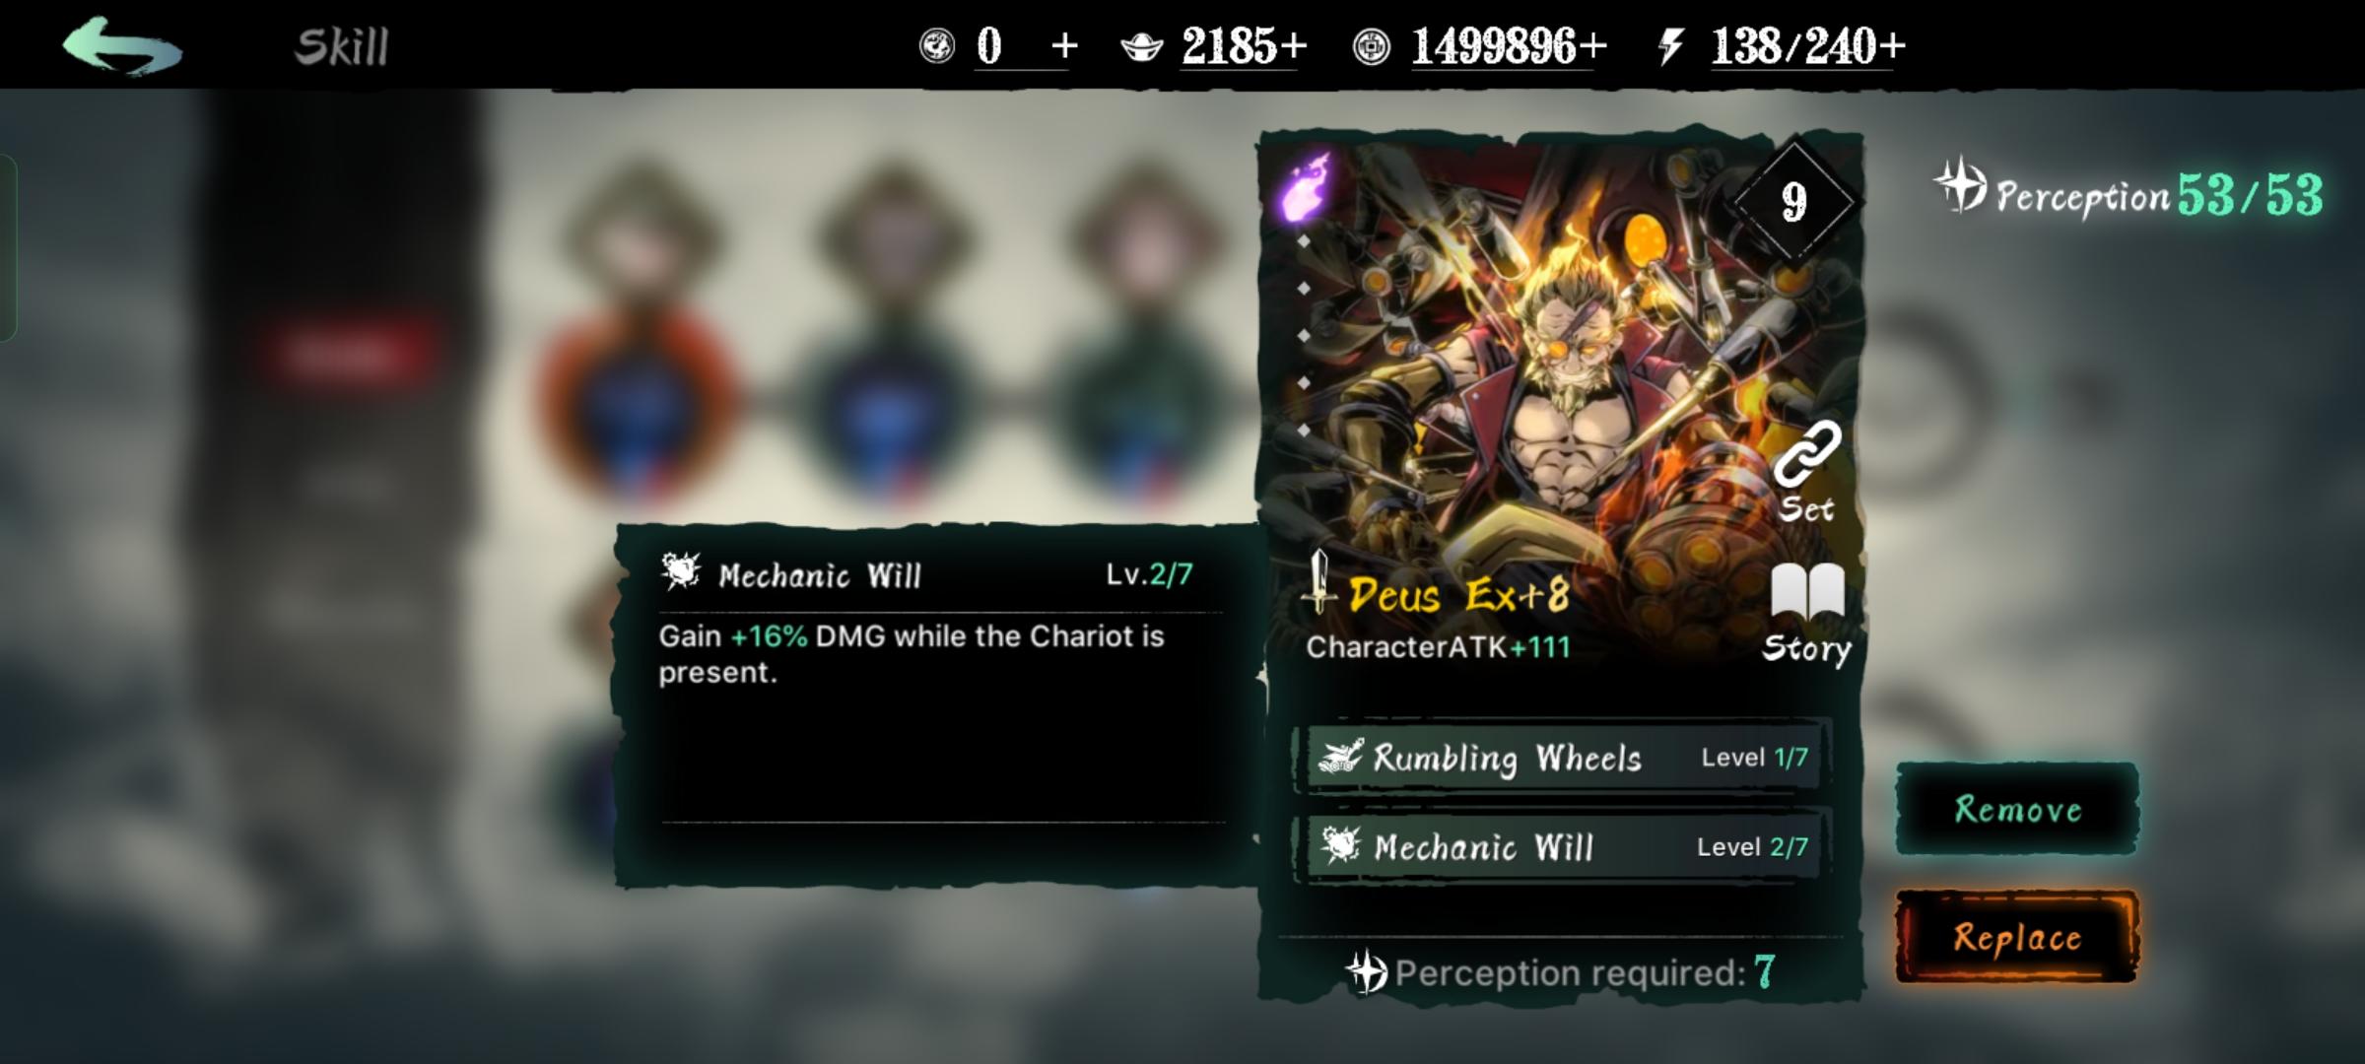Click the Replace button

coord(2017,937)
